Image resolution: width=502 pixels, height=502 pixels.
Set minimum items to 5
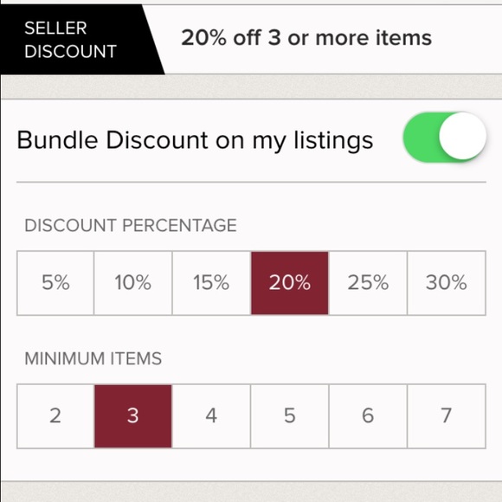pos(290,415)
